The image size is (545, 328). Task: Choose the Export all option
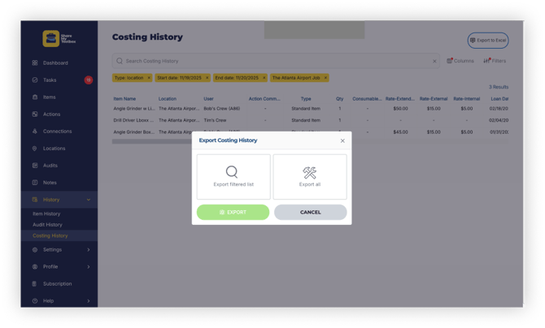[x=310, y=177]
